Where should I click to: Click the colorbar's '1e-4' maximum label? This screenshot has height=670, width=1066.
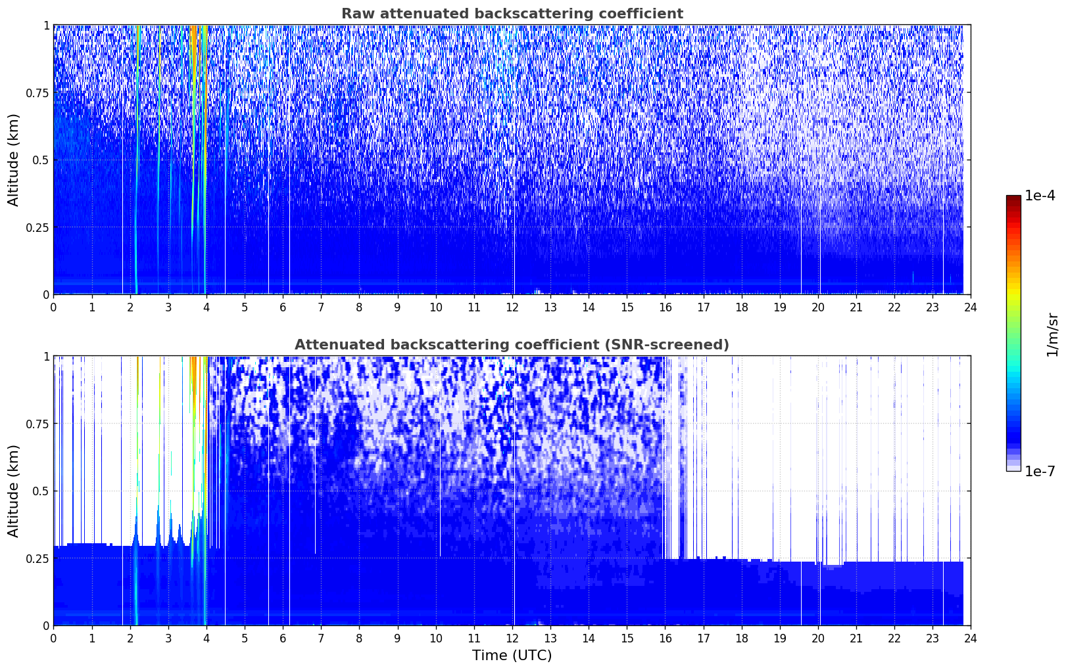click(1040, 196)
